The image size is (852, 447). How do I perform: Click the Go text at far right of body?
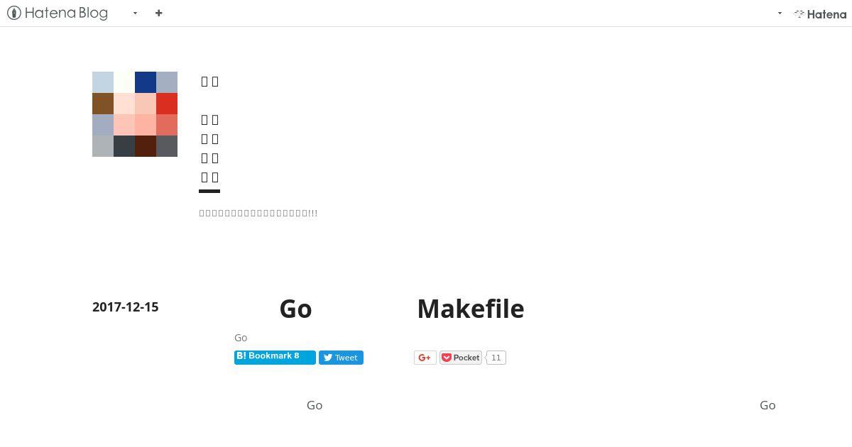pos(768,405)
